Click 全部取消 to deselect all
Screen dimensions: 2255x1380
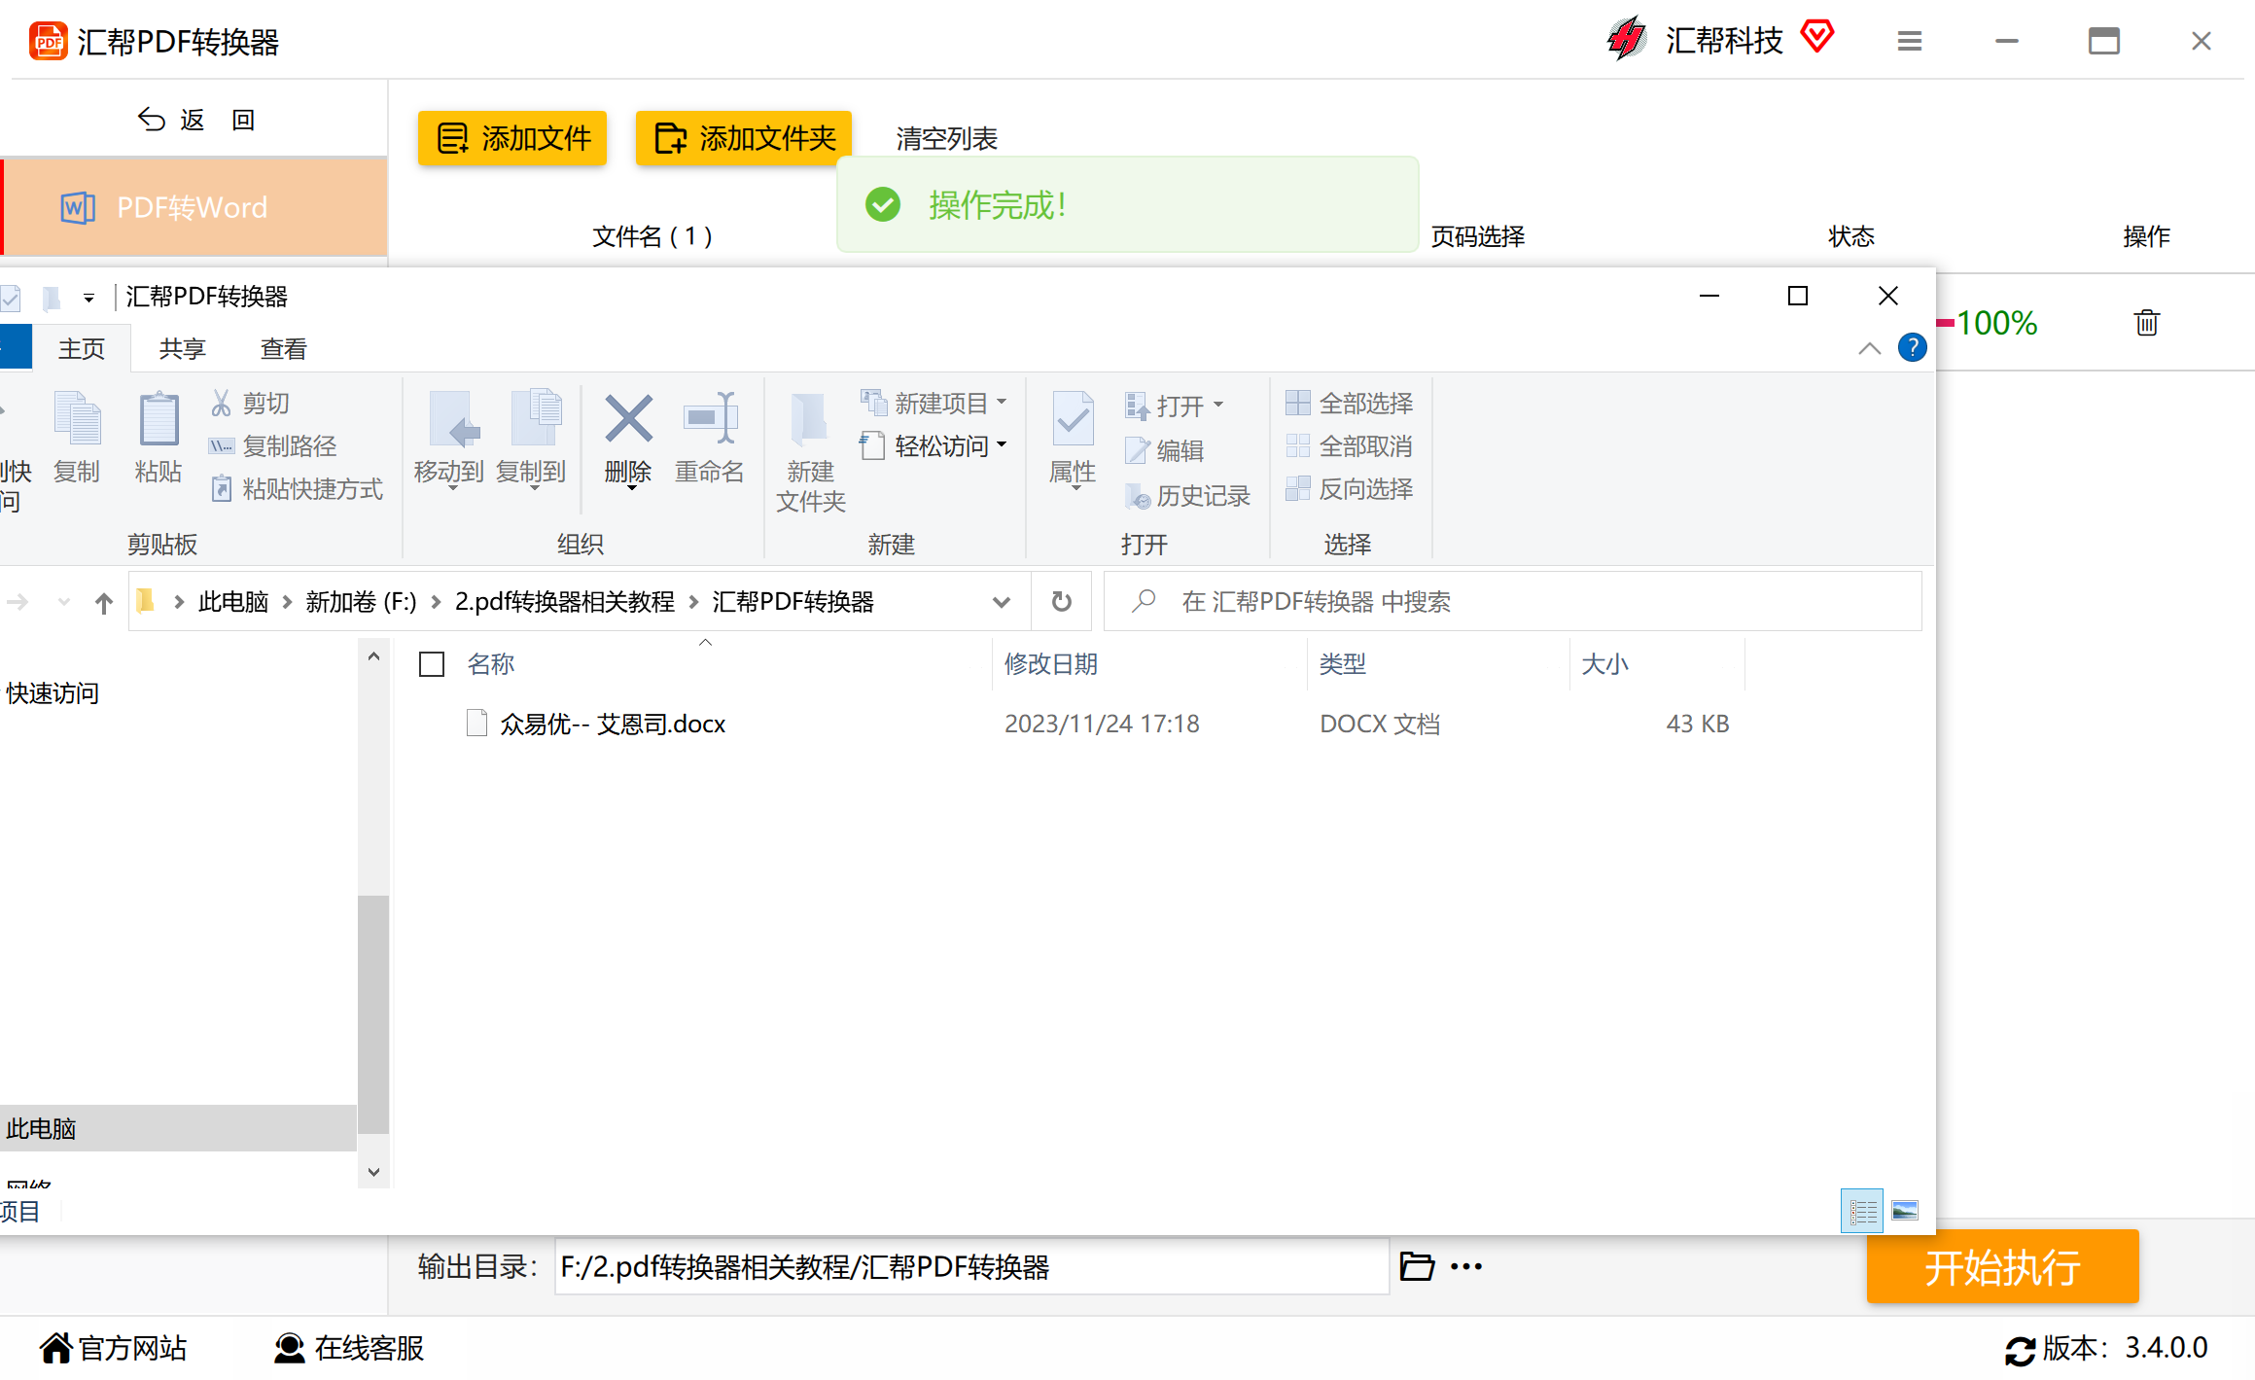click(1350, 446)
